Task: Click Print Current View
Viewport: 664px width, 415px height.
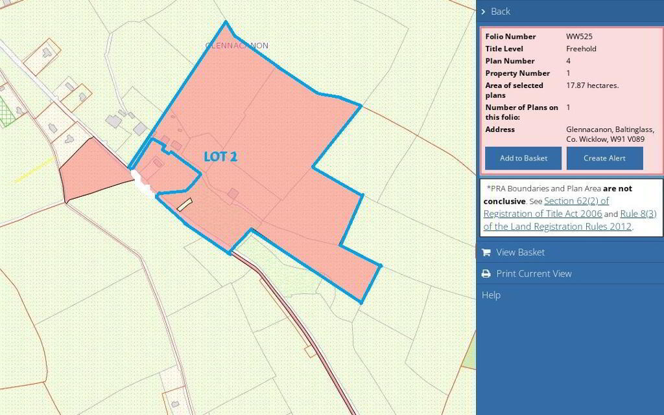Action: 534,273
